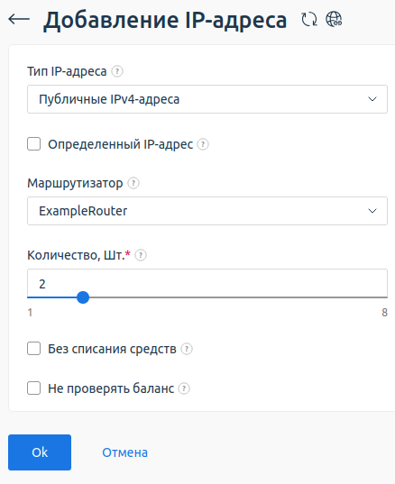
Task: Click the Отмена link
Action: pyautogui.click(x=124, y=452)
